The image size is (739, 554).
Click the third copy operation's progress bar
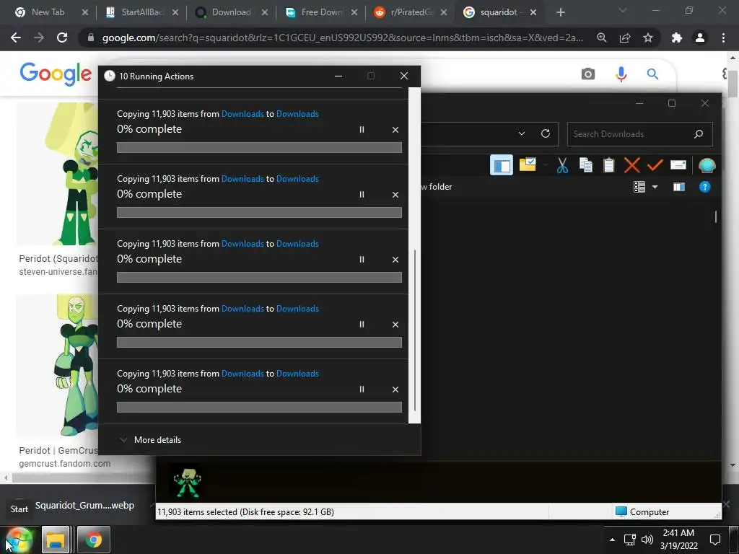click(x=259, y=278)
